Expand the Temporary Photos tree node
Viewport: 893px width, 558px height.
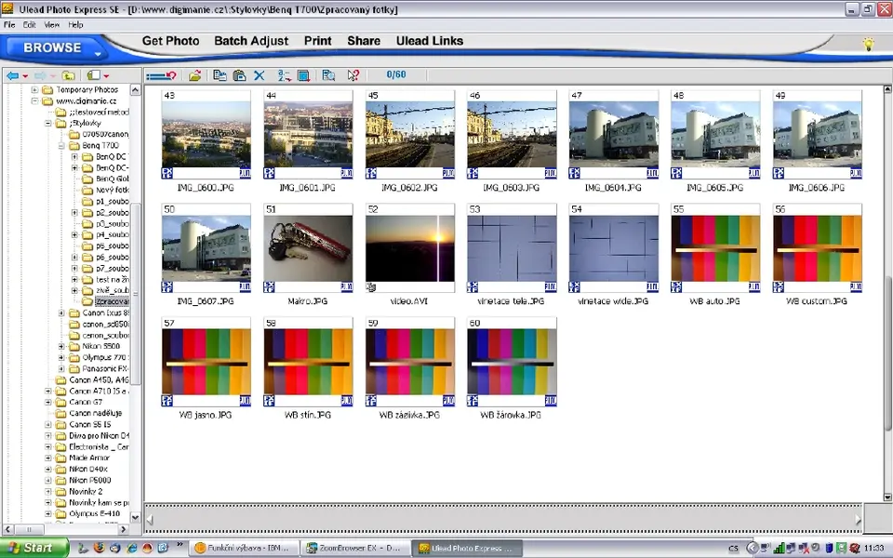pyautogui.click(x=35, y=90)
